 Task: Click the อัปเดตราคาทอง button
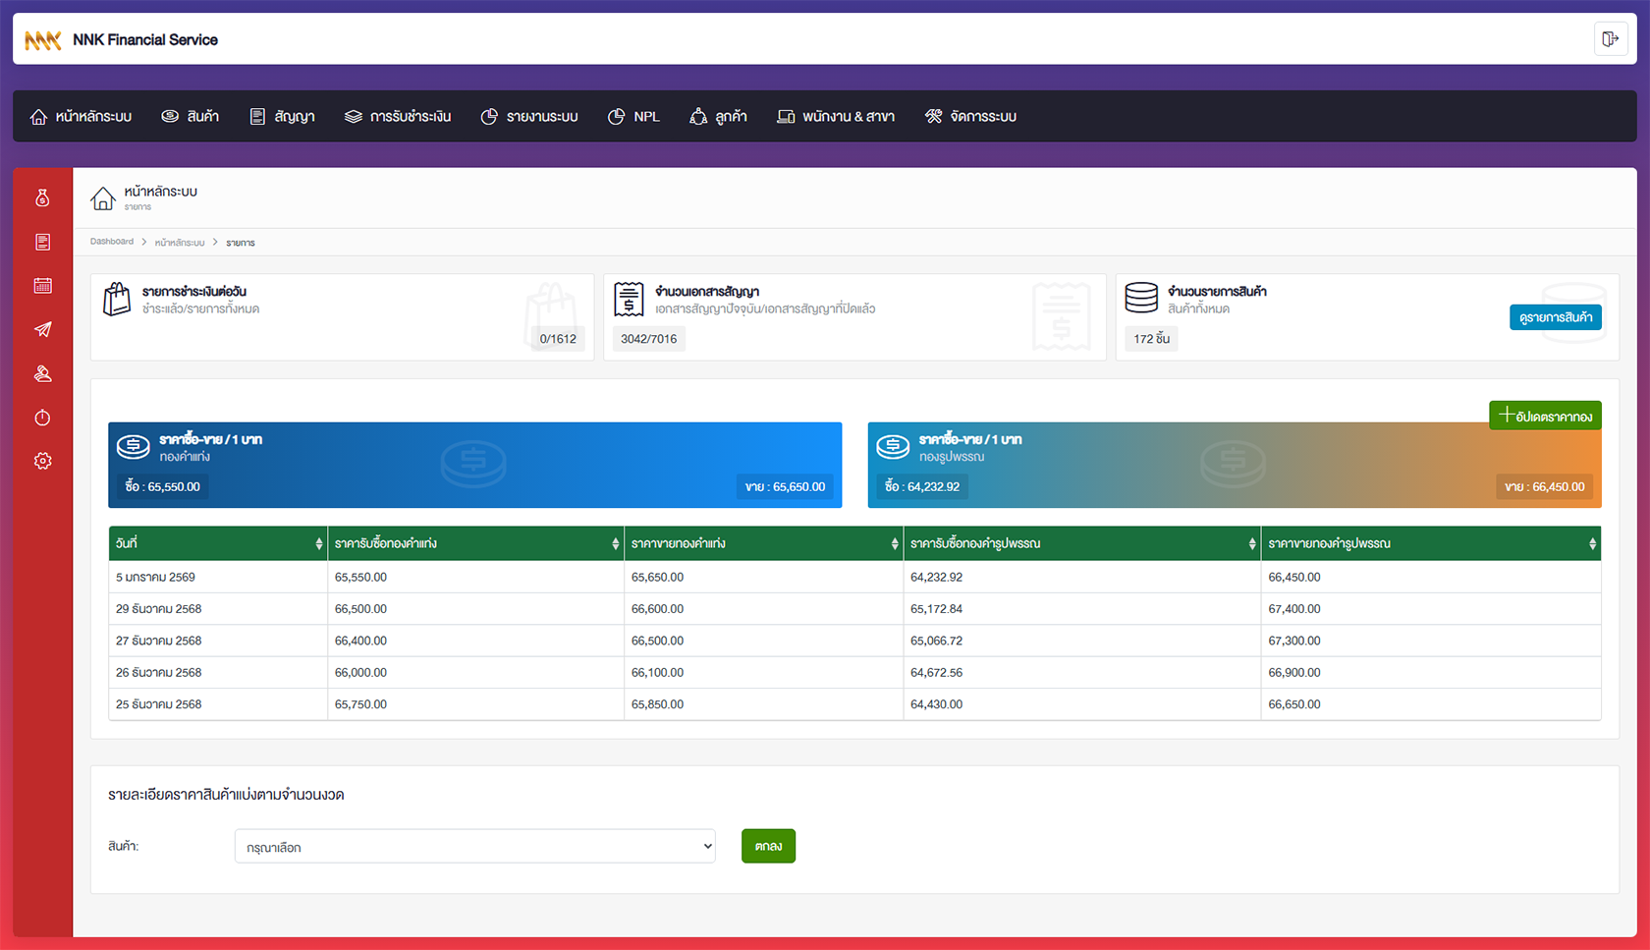tap(1545, 416)
